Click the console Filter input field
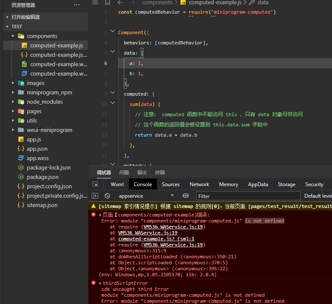 pos(248,196)
